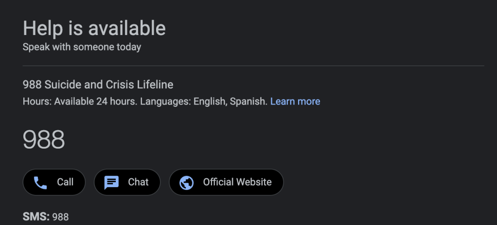Click the word Spanish in languages
This screenshot has width=497, height=225.
point(248,102)
